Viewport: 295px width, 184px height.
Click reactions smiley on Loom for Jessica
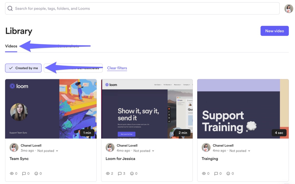[132, 174]
